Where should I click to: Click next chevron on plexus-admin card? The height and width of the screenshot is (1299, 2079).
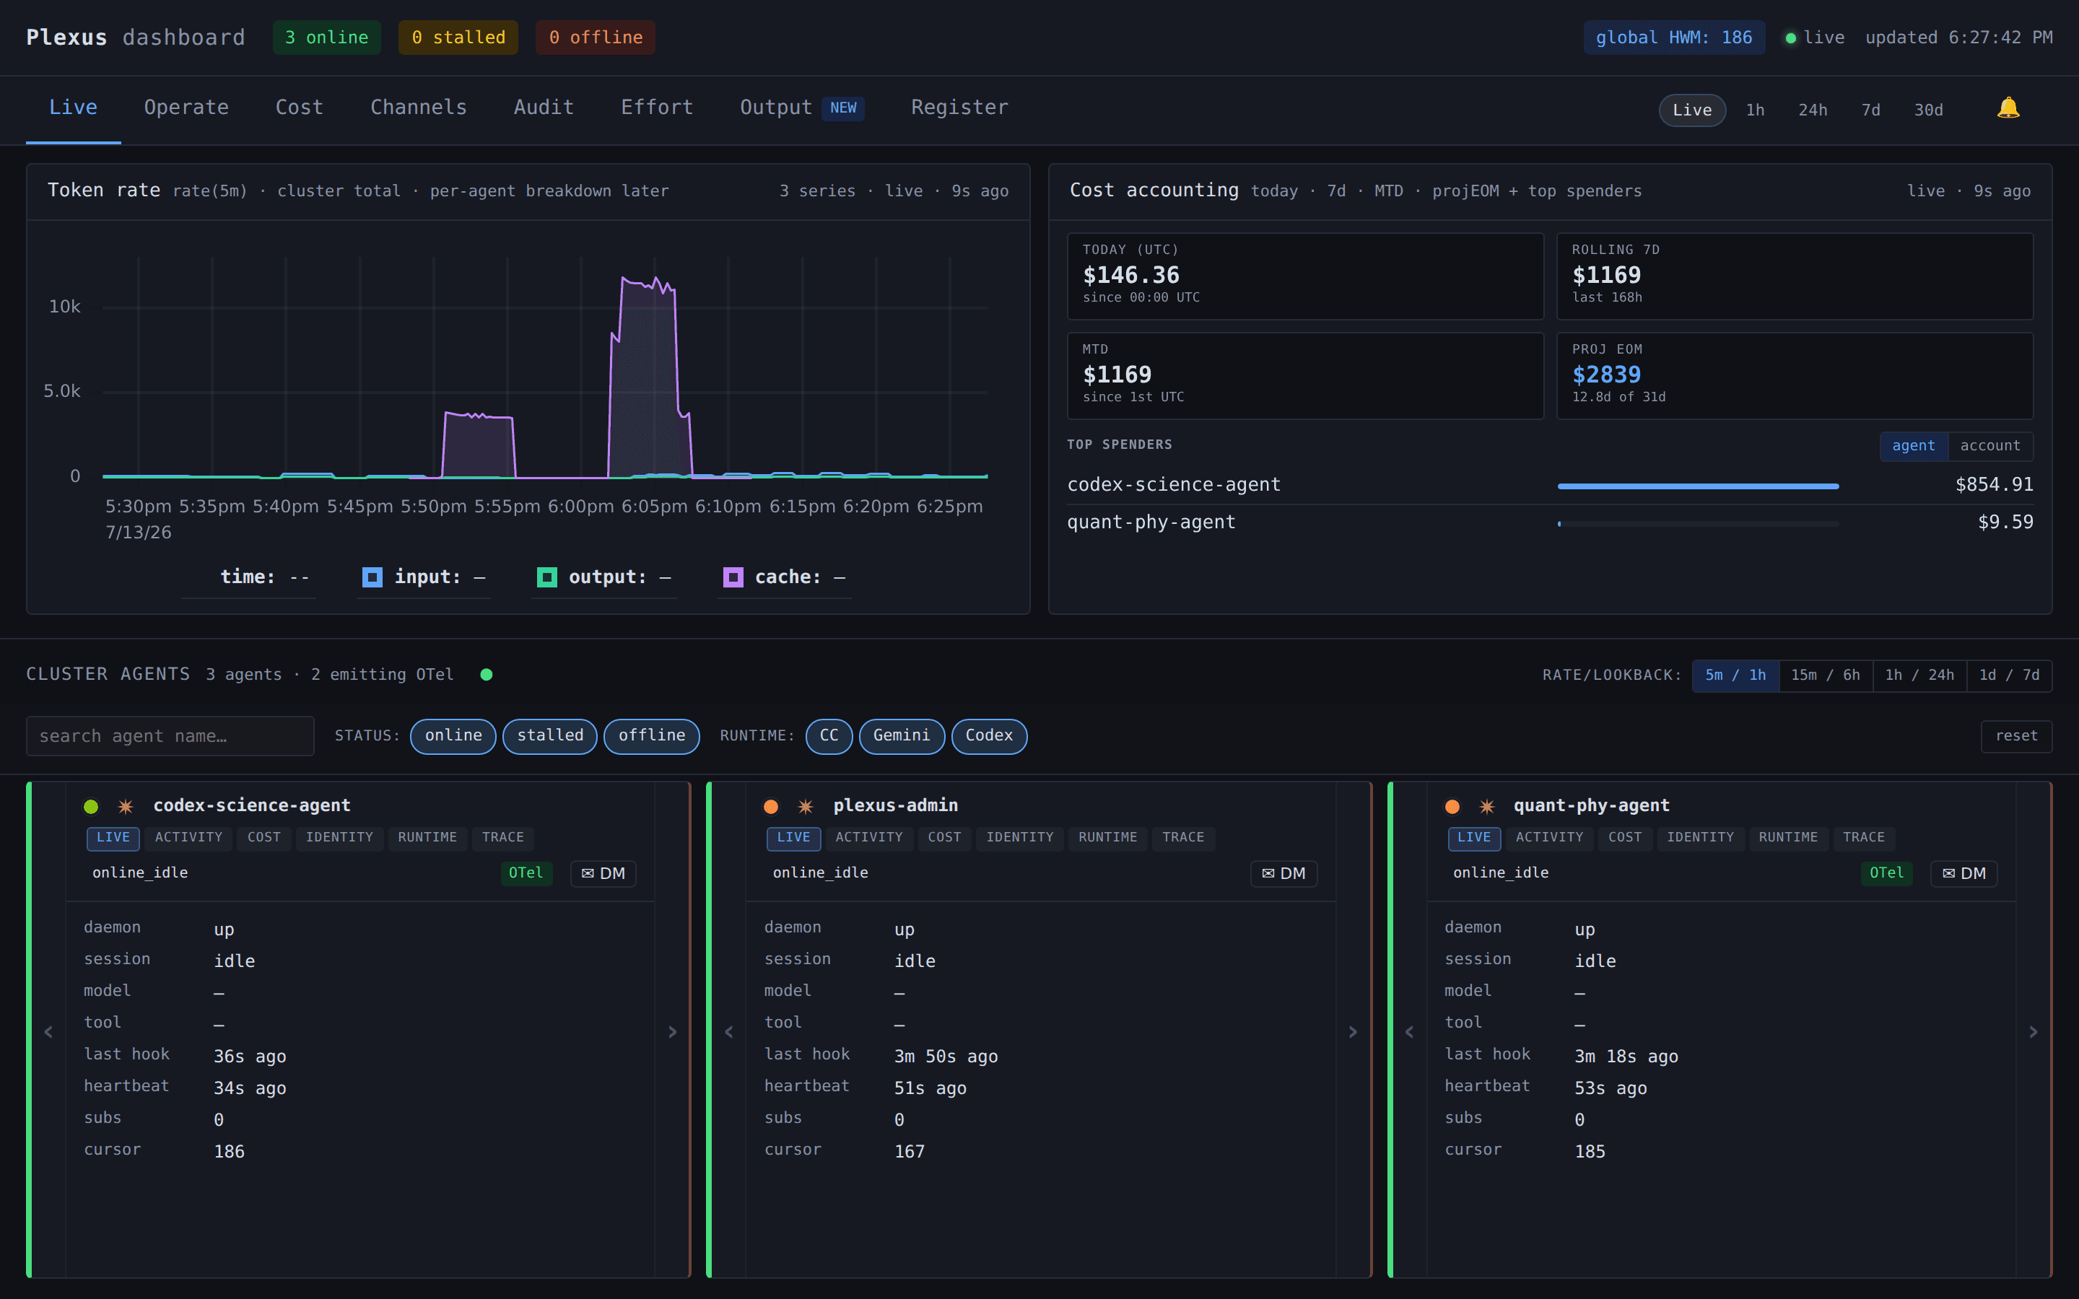[x=1353, y=1032]
